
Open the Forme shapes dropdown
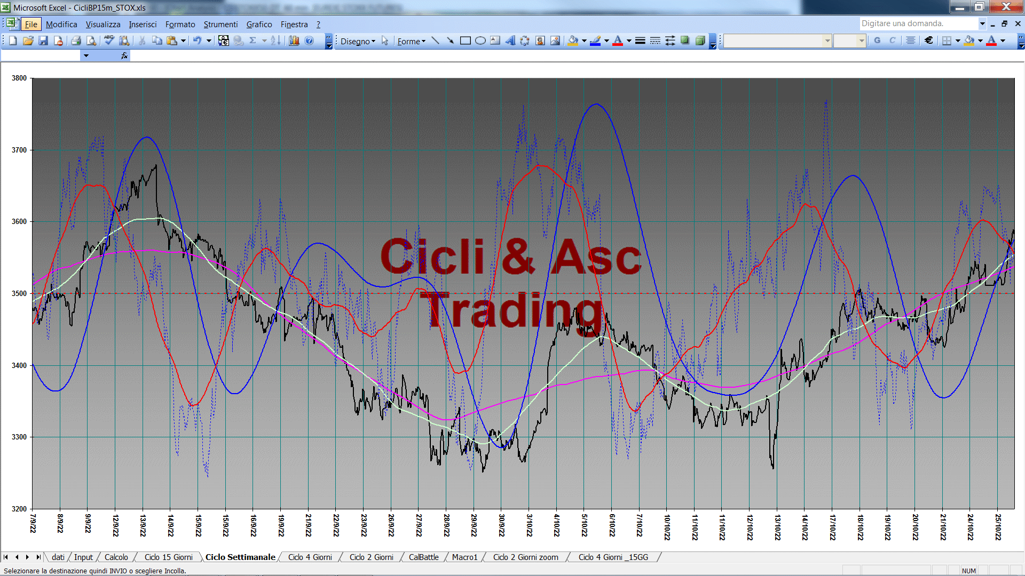coord(411,41)
